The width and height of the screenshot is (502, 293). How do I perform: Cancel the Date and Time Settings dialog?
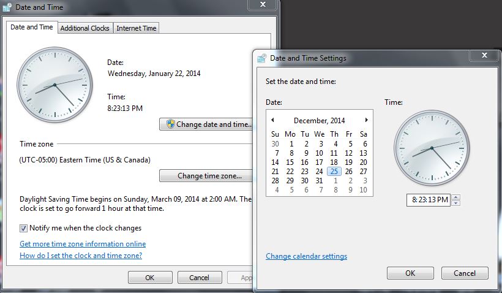click(465, 273)
